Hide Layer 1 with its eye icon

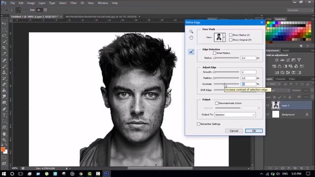coord(268,105)
